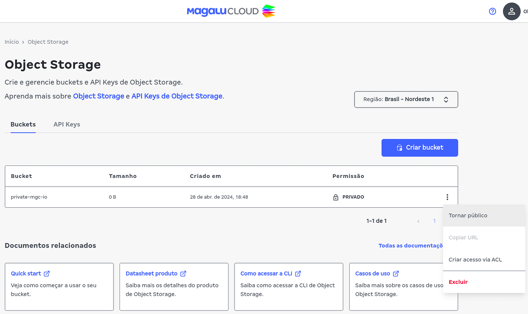
Task: Open the user account avatar menu
Action: [512, 11]
